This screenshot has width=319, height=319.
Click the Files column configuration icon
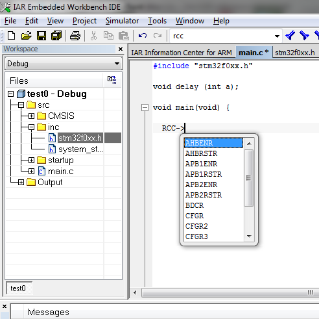112,80
